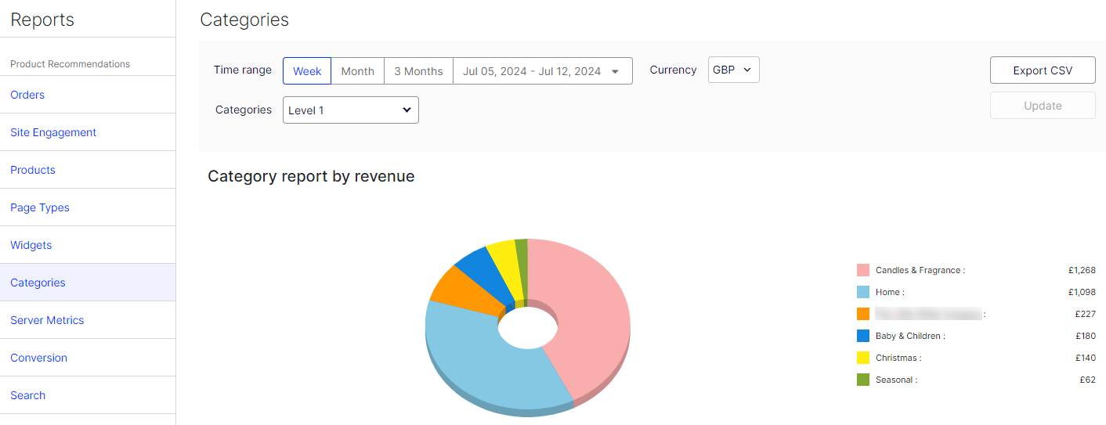Open Server Metrics report

pos(47,320)
